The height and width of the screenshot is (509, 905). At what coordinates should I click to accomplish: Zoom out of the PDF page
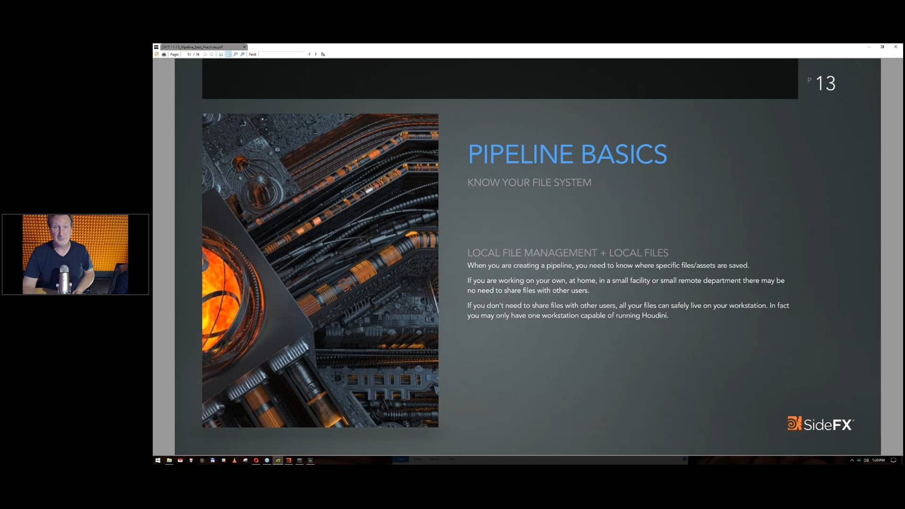click(x=236, y=54)
